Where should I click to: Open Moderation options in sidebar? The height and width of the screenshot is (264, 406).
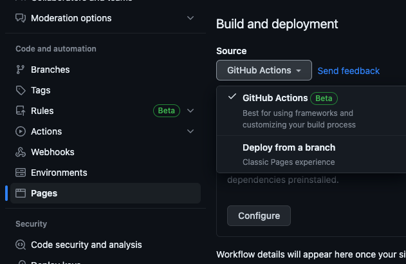click(106, 18)
